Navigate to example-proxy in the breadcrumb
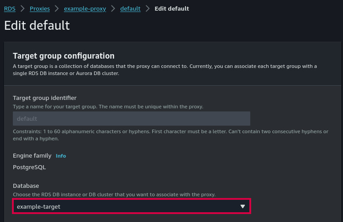Viewport: 343px width, 222px height. (85, 8)
